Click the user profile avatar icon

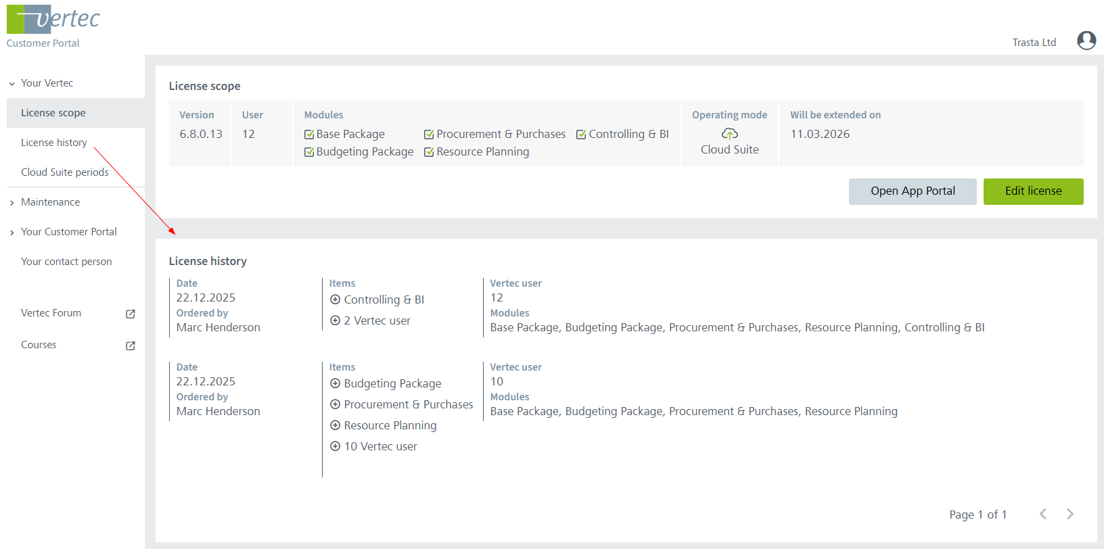click(1086, 41)
